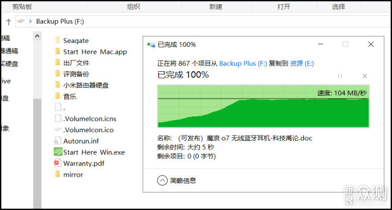Select the mirror folder icon
Screen dimensions: 392x210
[x=58, y=174]
